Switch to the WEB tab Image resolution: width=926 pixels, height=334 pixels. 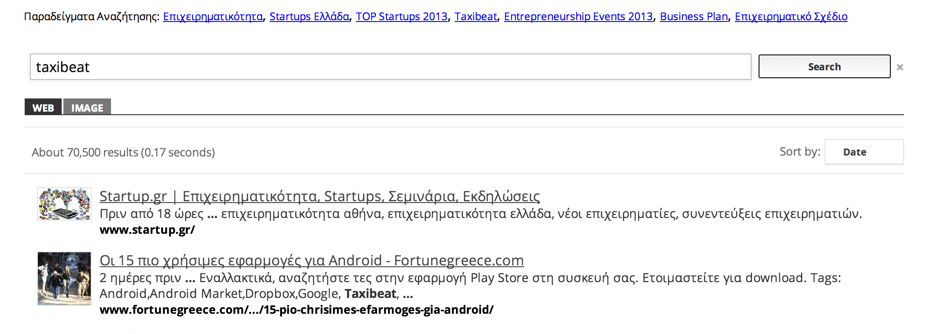click(43, 108)
